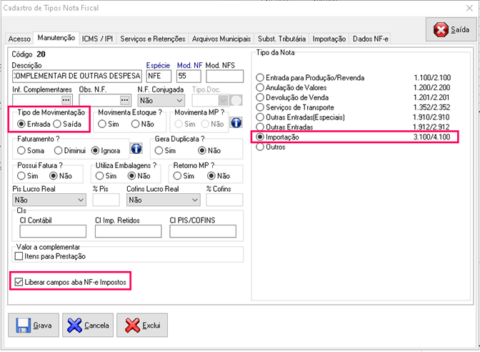Click info icon beside Movimenta MP
Image resolution: width=480 pixels, height=352 pixels.
(x=235, y=124)
